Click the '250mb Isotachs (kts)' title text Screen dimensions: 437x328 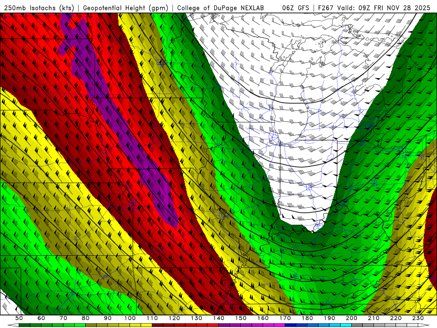39,8
